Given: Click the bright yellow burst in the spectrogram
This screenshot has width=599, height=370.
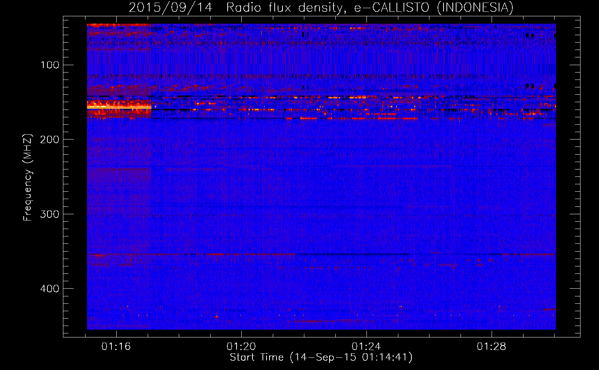Looking at the screenshot, I should coord(119,107).
